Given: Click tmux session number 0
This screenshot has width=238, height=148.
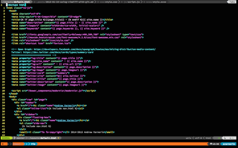Looking at the screenshot, I should click(3, 144).
